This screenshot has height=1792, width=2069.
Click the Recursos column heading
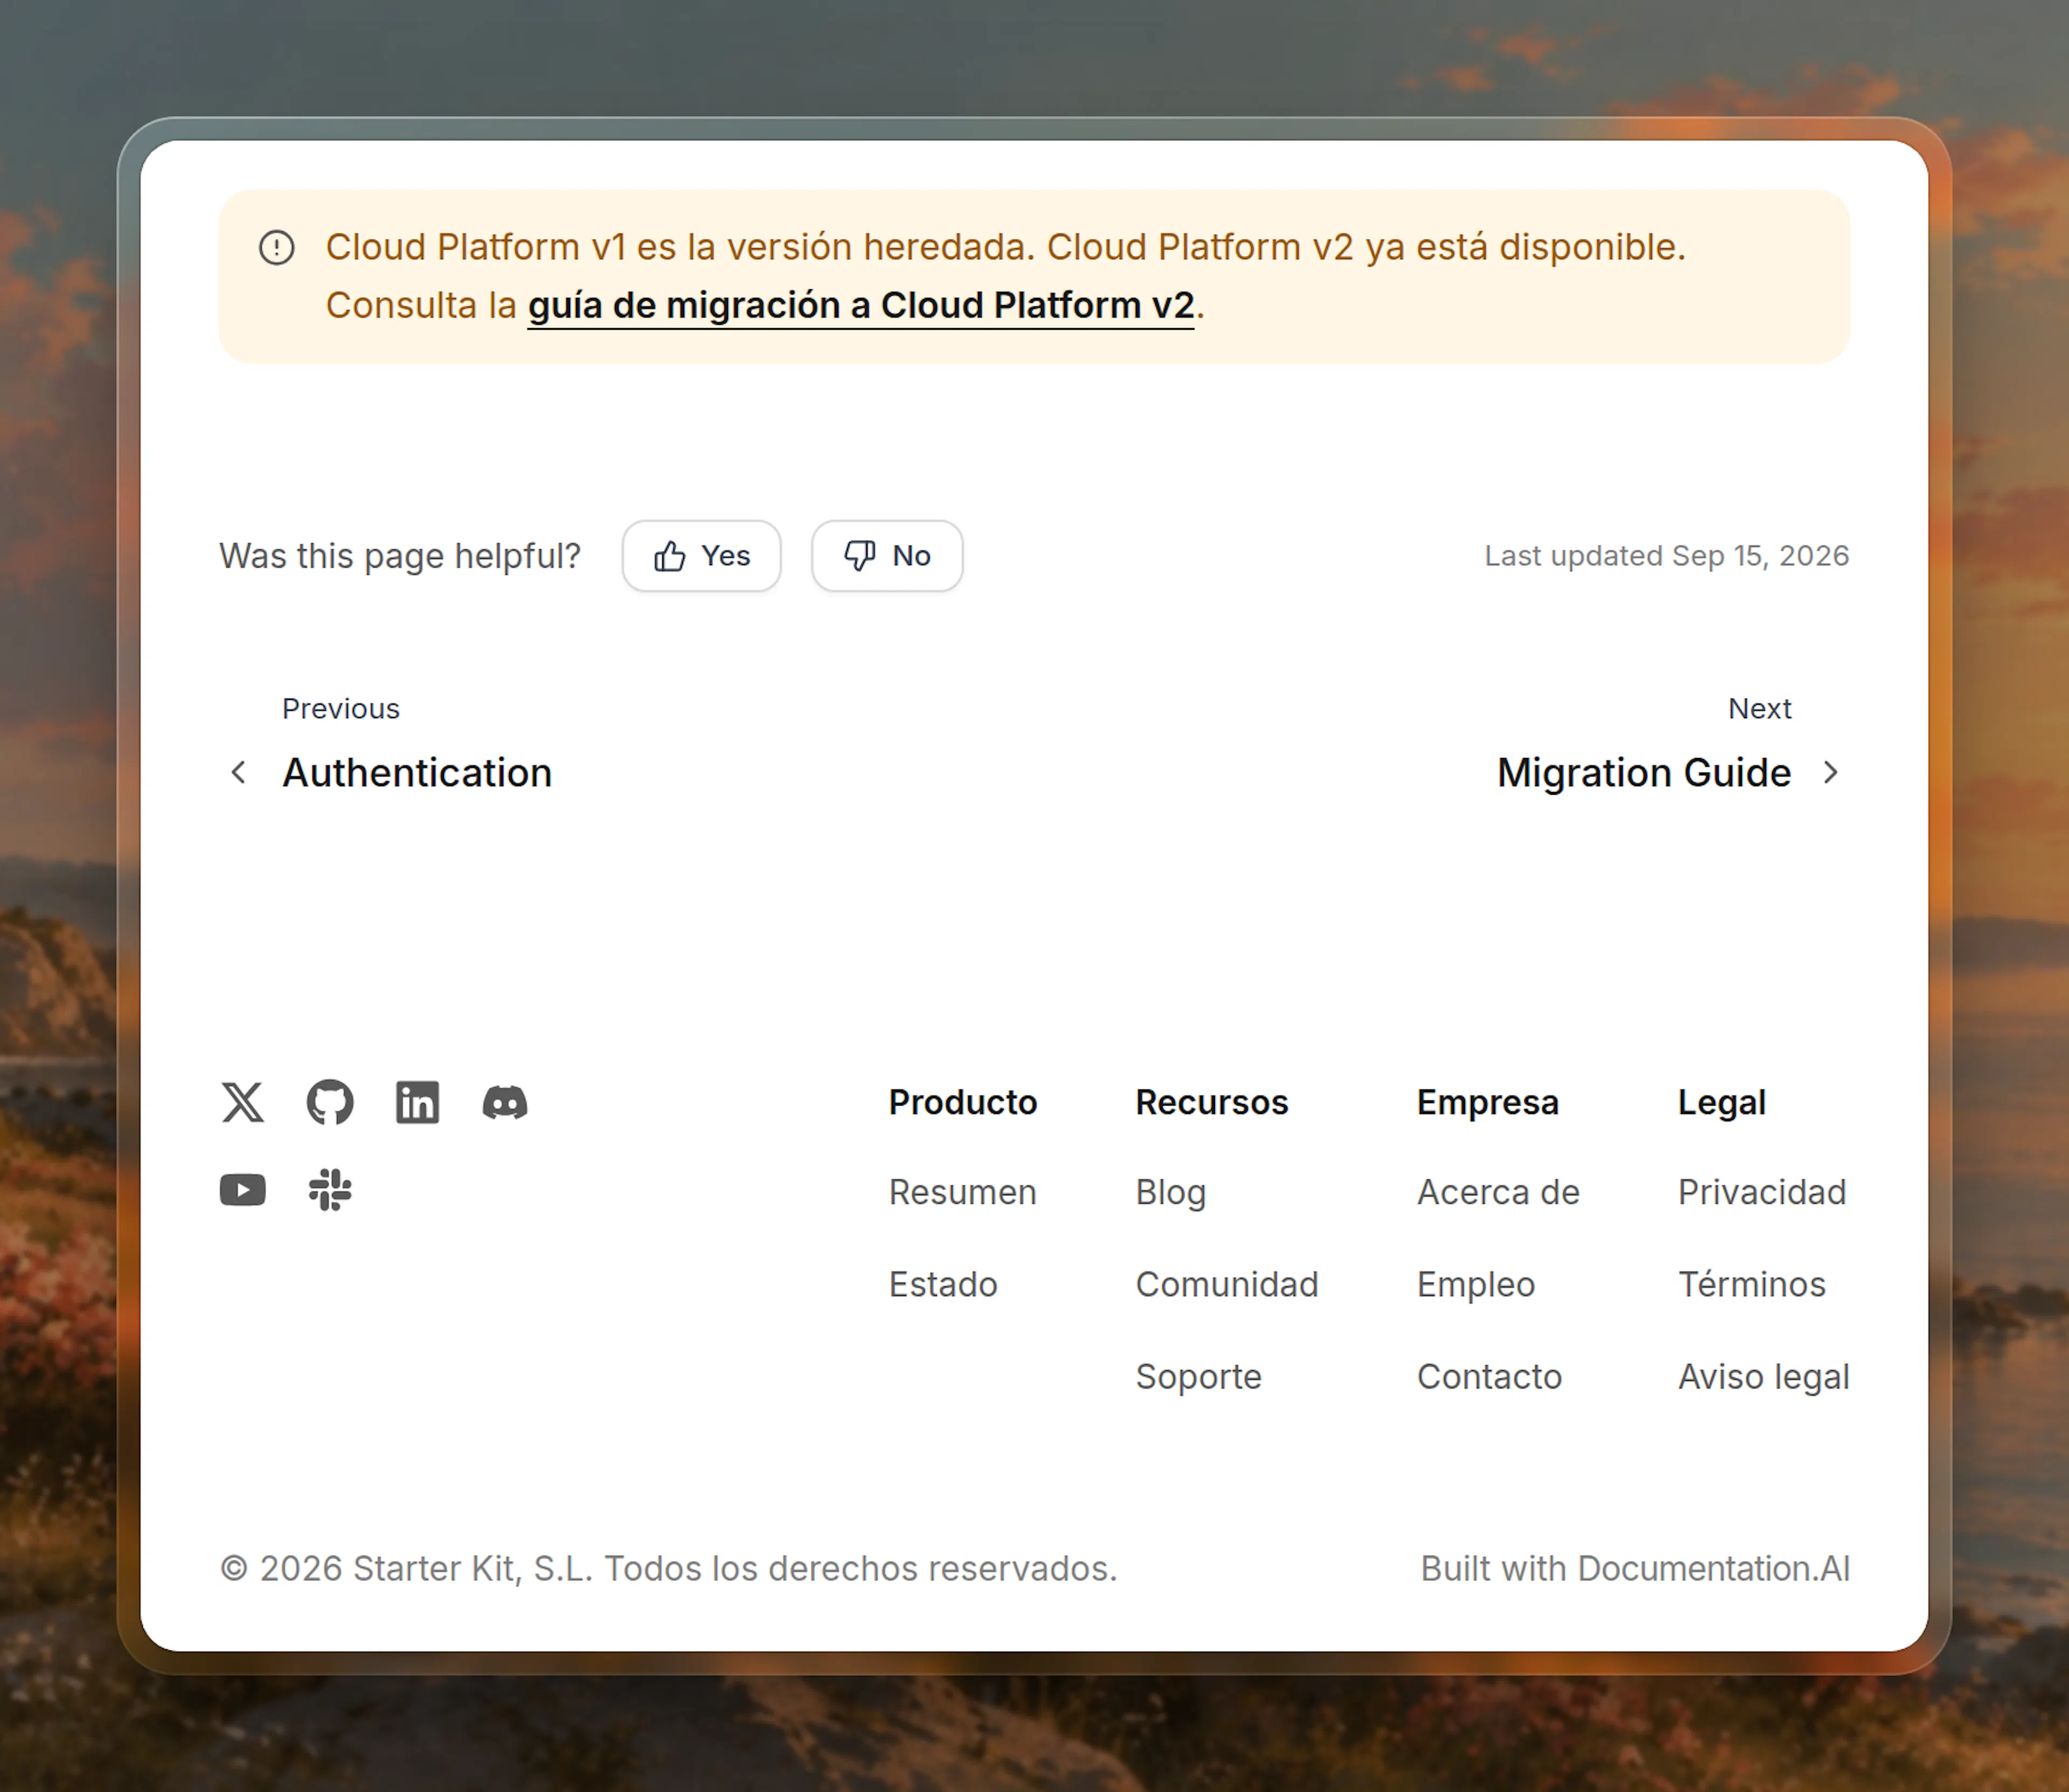(1211, 1102)
